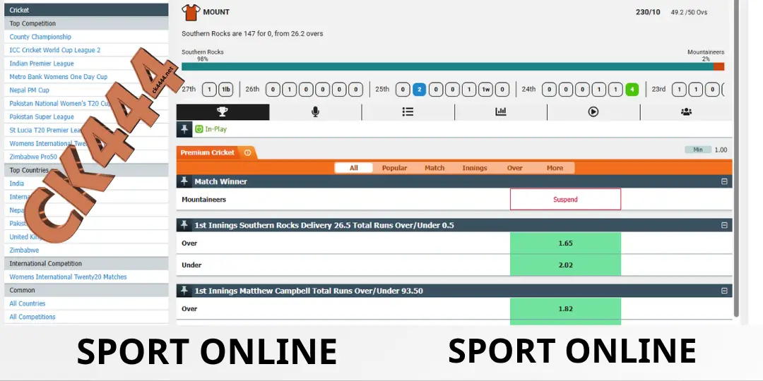This screenshot has height=381, width=763.
Task: Click the 1w wicket ball in 25th over
Action: [485, 90]
